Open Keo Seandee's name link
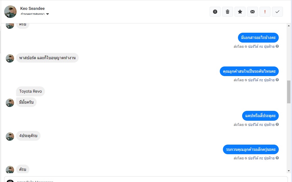This screenshot has width=292, height=182. click(x=32, y=9)
